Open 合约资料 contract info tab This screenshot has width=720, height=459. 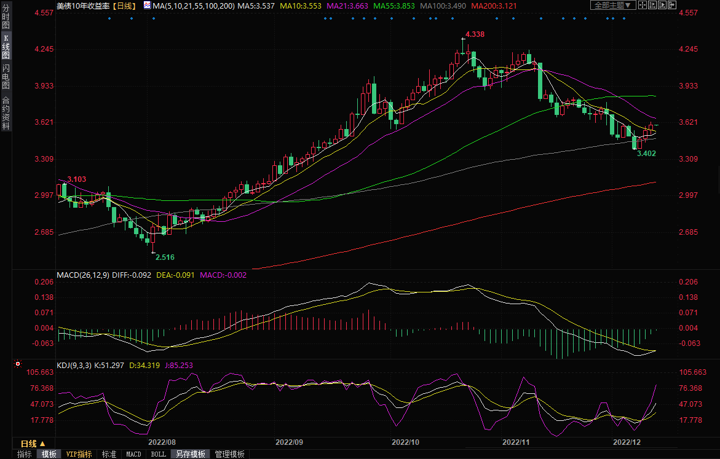click(6, 112)
